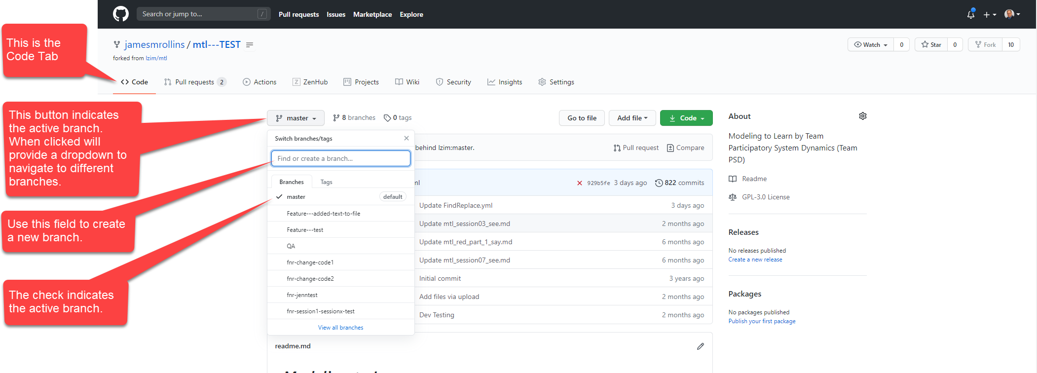Edit the readme with pencil icon
Image resolution: width=1037 pixels, height=373 pixels.
[x=701, y=346]
